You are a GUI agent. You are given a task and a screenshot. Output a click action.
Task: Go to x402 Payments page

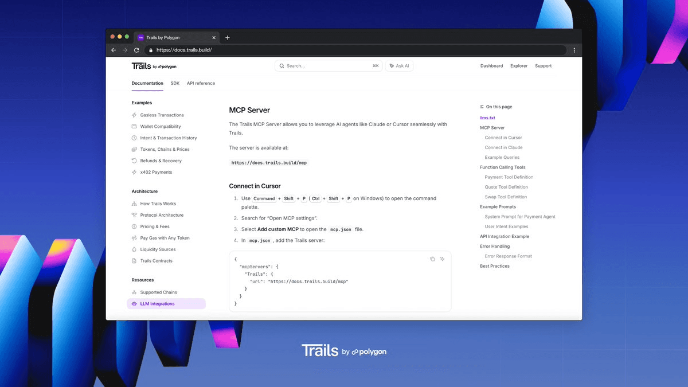tap(156, 172)
